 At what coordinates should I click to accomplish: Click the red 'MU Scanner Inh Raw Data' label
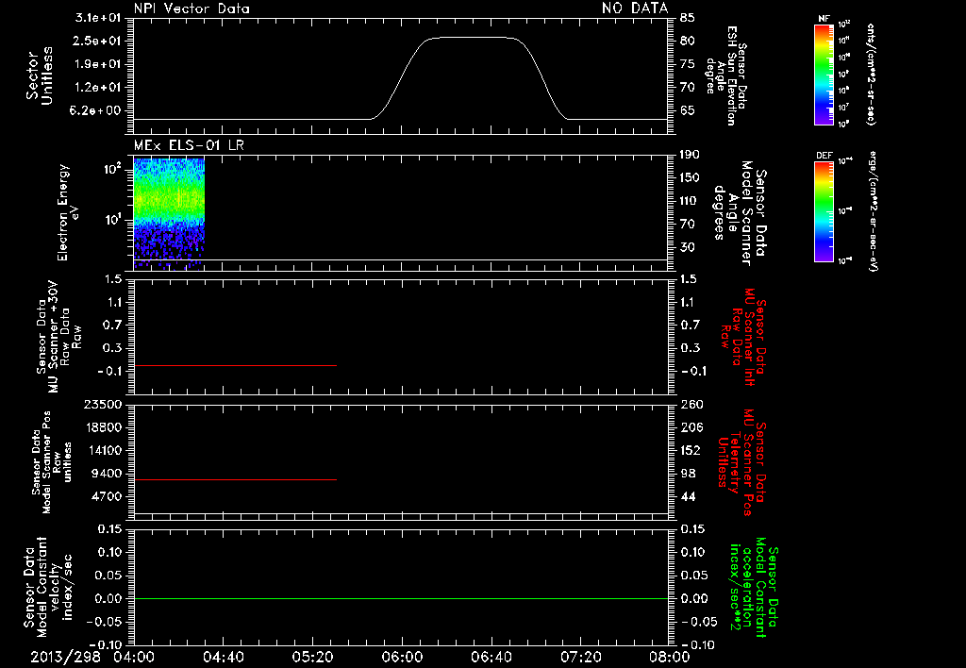pyautogui.click(x=742, y=337)
